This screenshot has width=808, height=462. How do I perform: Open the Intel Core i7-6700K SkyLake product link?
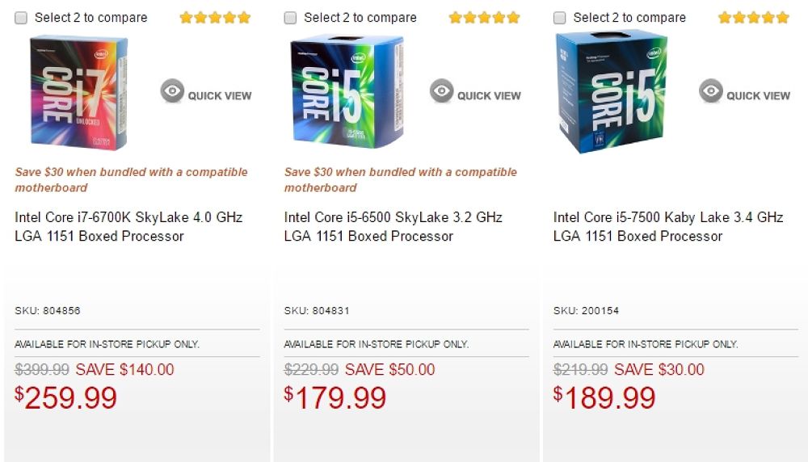pyautogui.click(x=128, y=227)
